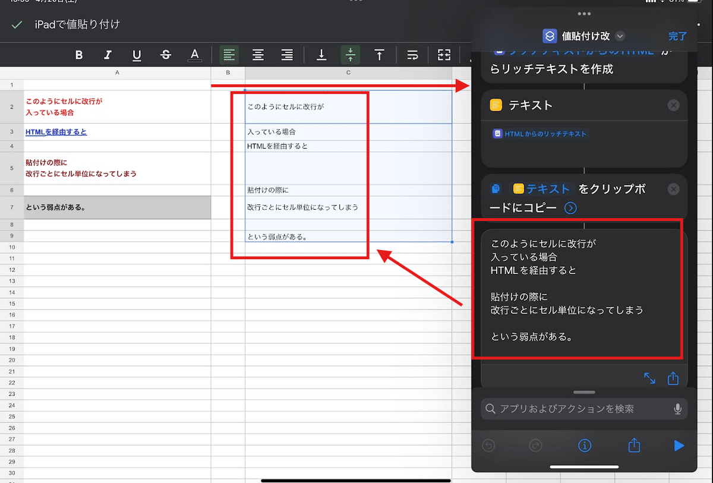
Task: Select cell with という弱点がある。 in column A
Action: 117,207
